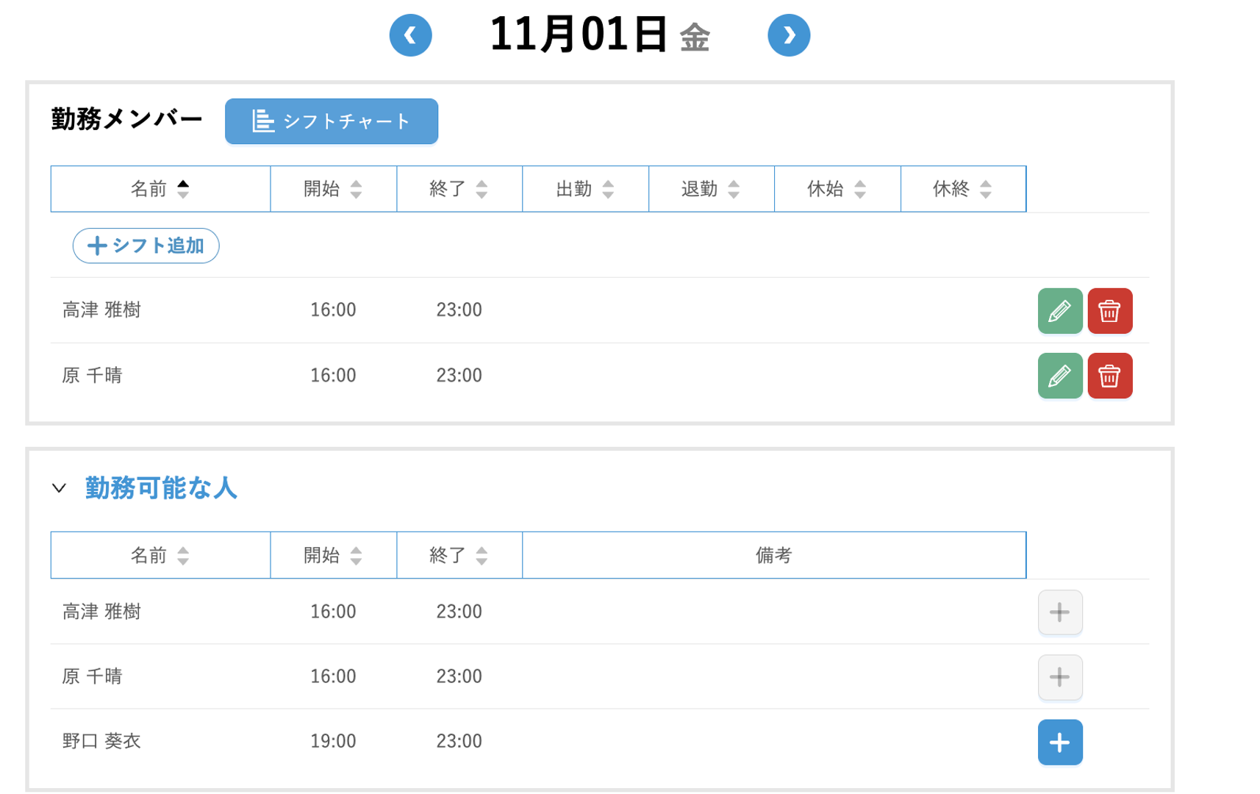Click the plus button beside available 原 千晴
Viewport: 1260px width, 794px height.
coord(1059,676)
